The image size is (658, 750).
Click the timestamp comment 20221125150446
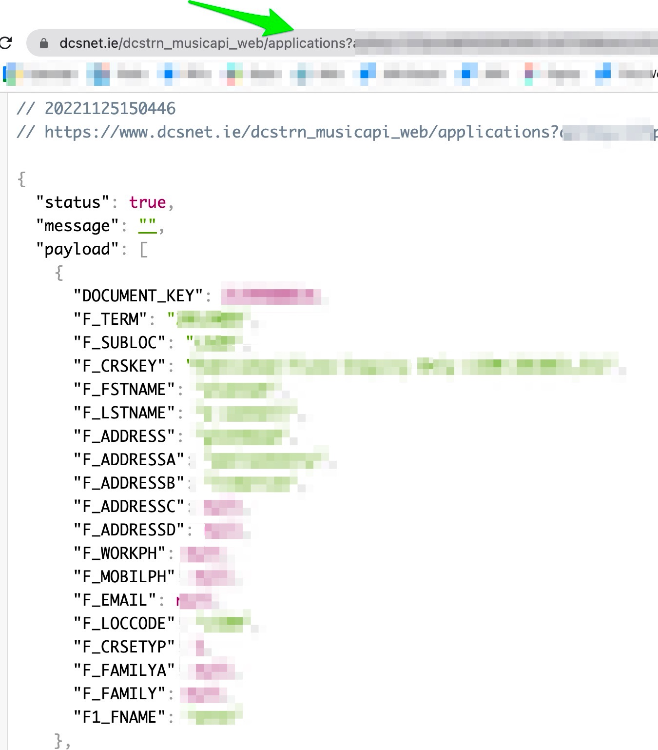pos(110,109)
